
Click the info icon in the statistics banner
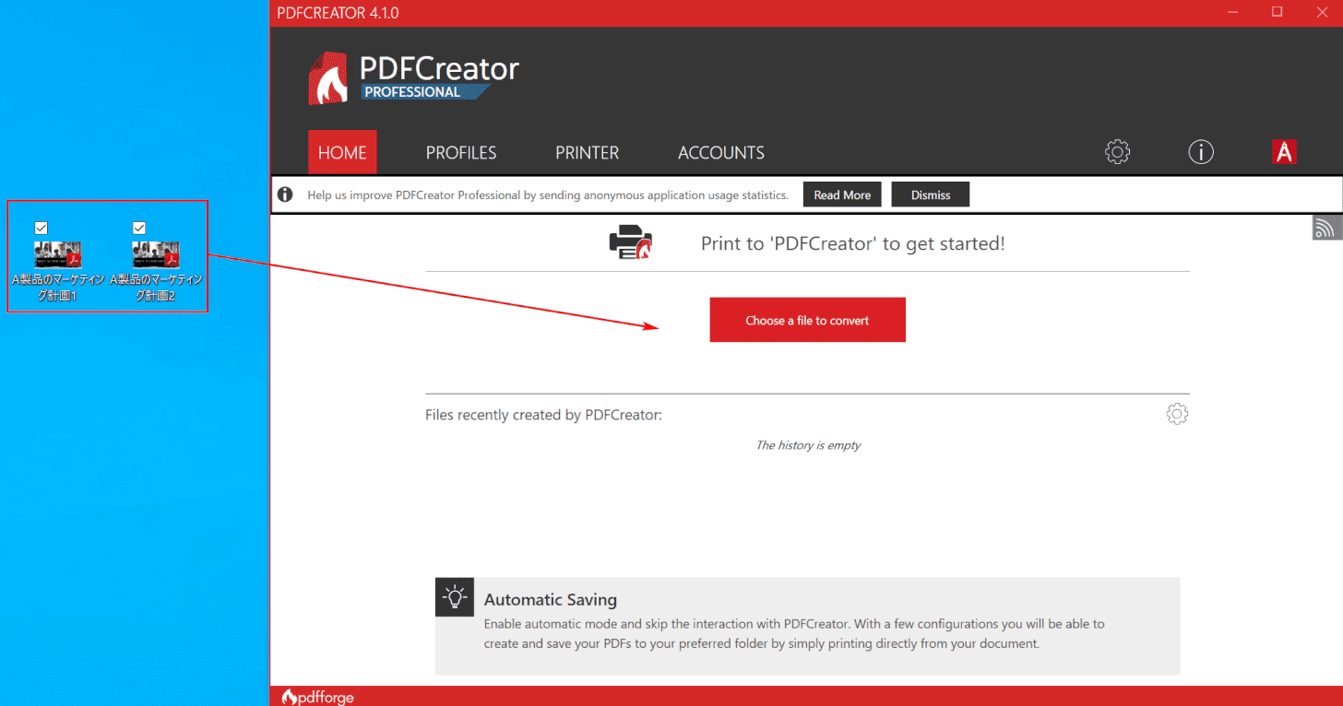286,194
